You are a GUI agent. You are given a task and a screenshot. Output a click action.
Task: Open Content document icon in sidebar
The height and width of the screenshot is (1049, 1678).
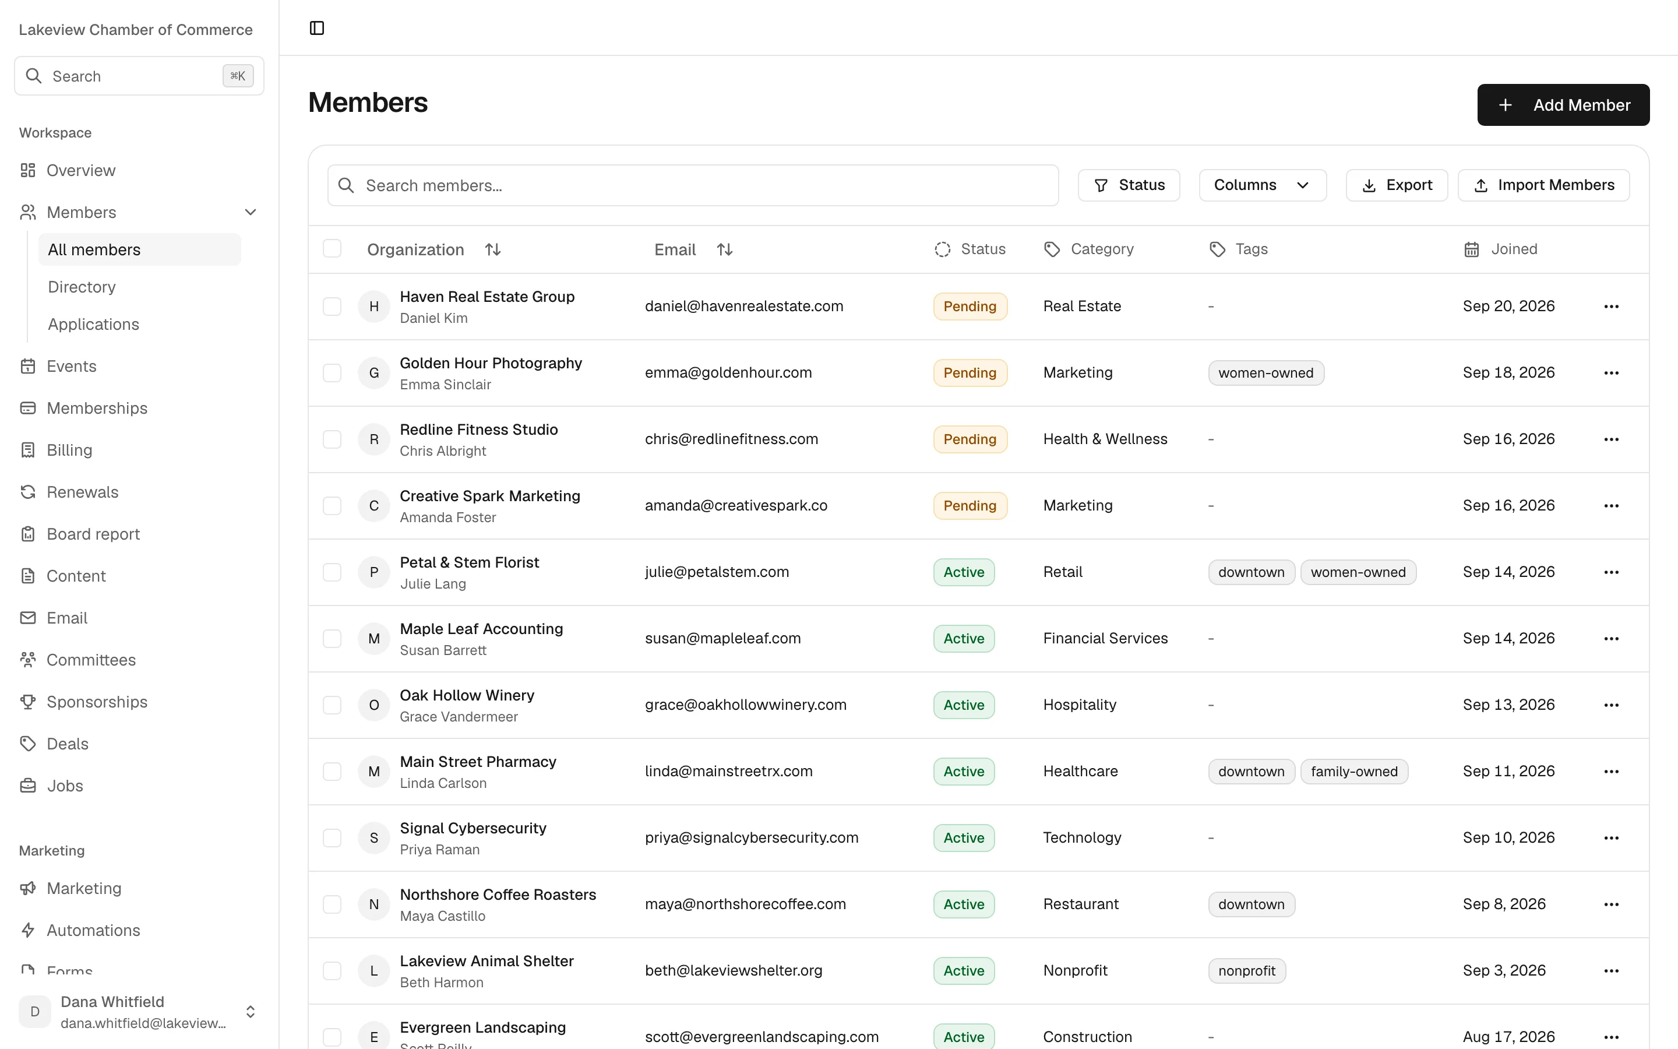click(x=28, y=576)
